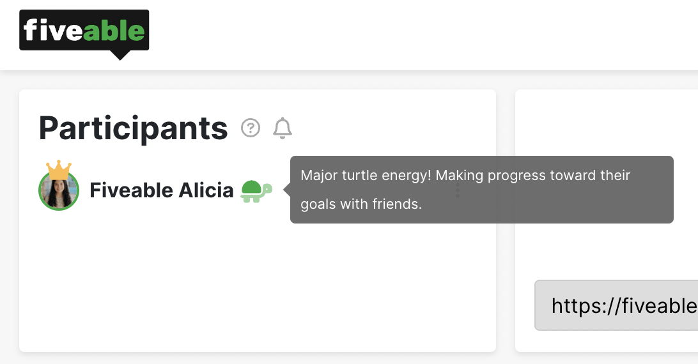This screenshot has height=364, width=698.
Task: Click the 'goals with friends.' tooltip line
Action: coord(361,204)
